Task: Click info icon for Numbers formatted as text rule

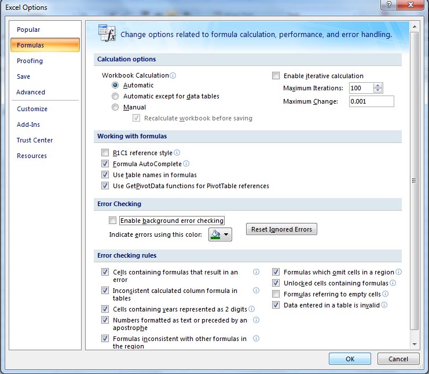Action: tap(256, 320)
